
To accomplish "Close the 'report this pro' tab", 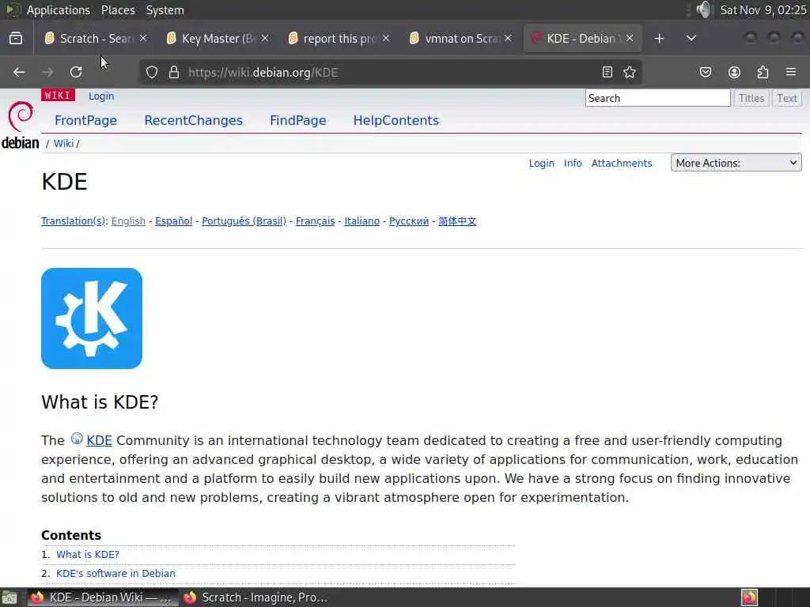I will click(386, 38).
